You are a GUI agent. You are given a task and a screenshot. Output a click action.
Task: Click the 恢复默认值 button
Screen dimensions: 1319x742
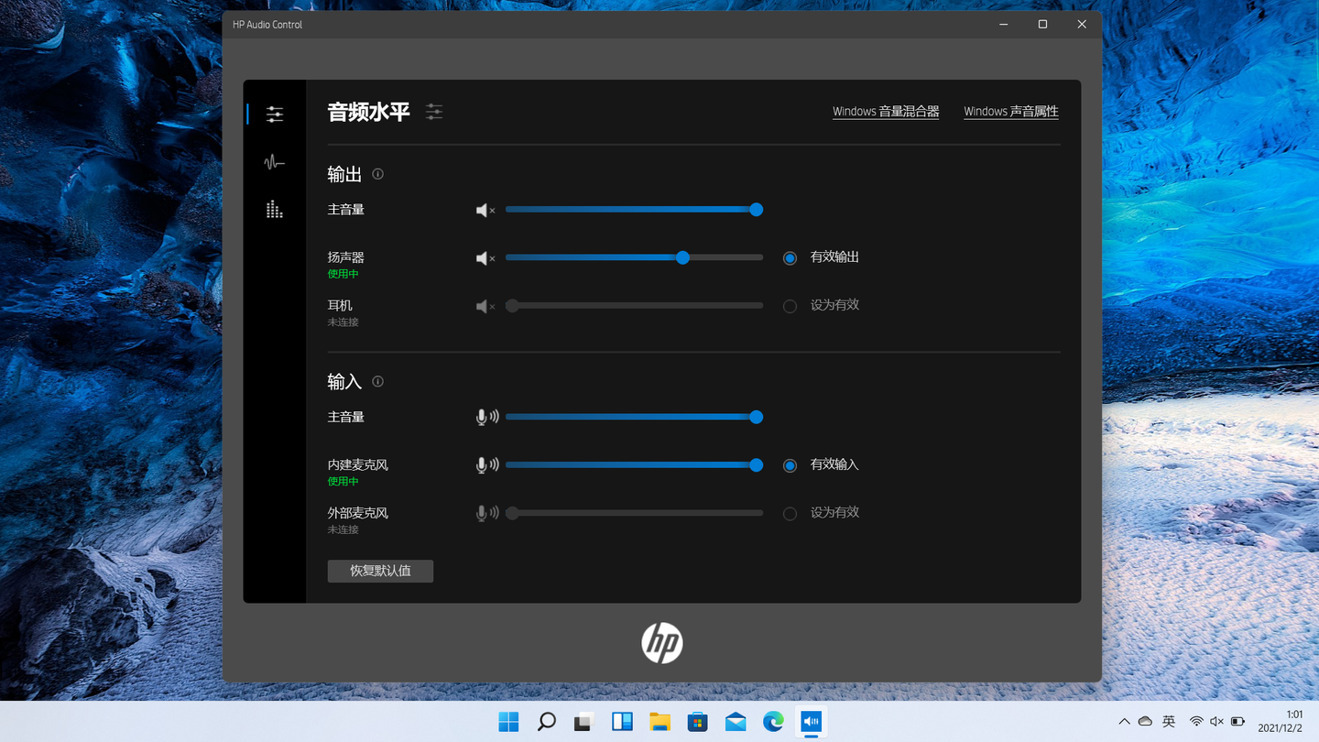click(x=380, y=571)
